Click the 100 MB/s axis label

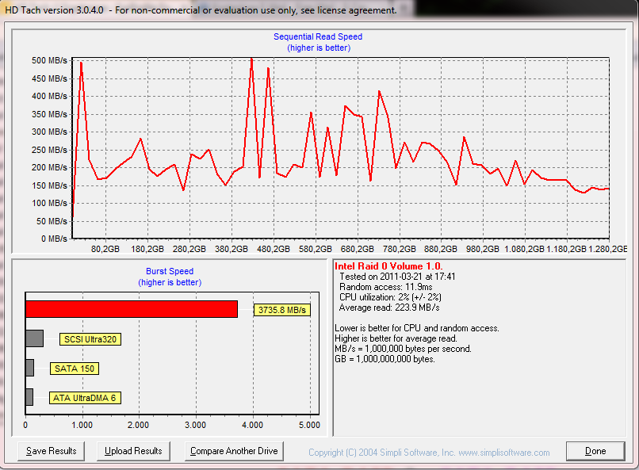pyautogui.click(x=49, y=203)
